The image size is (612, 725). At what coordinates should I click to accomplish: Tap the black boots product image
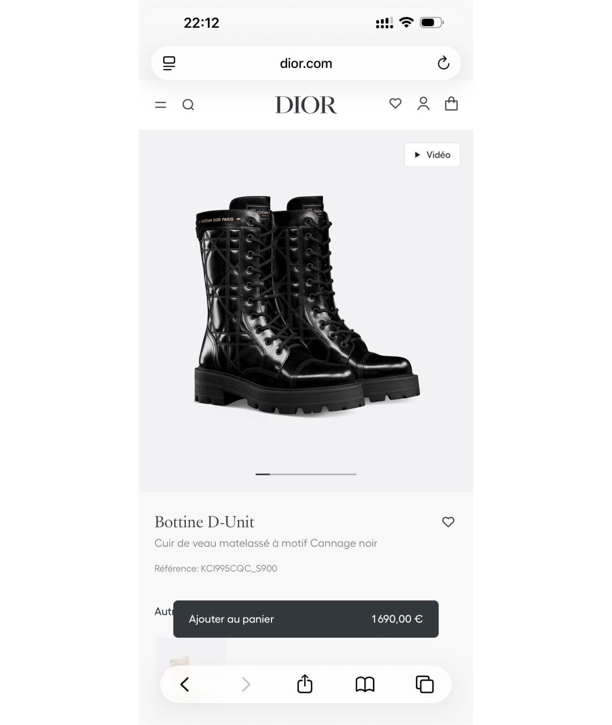tap(307, 306)
